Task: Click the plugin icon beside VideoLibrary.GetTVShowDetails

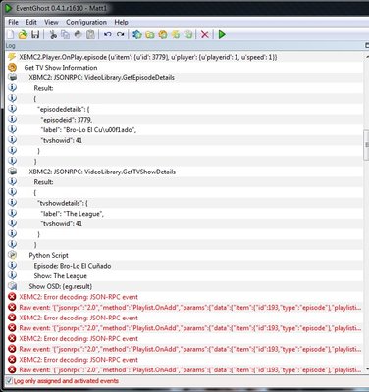Action: tap(12, 171)
